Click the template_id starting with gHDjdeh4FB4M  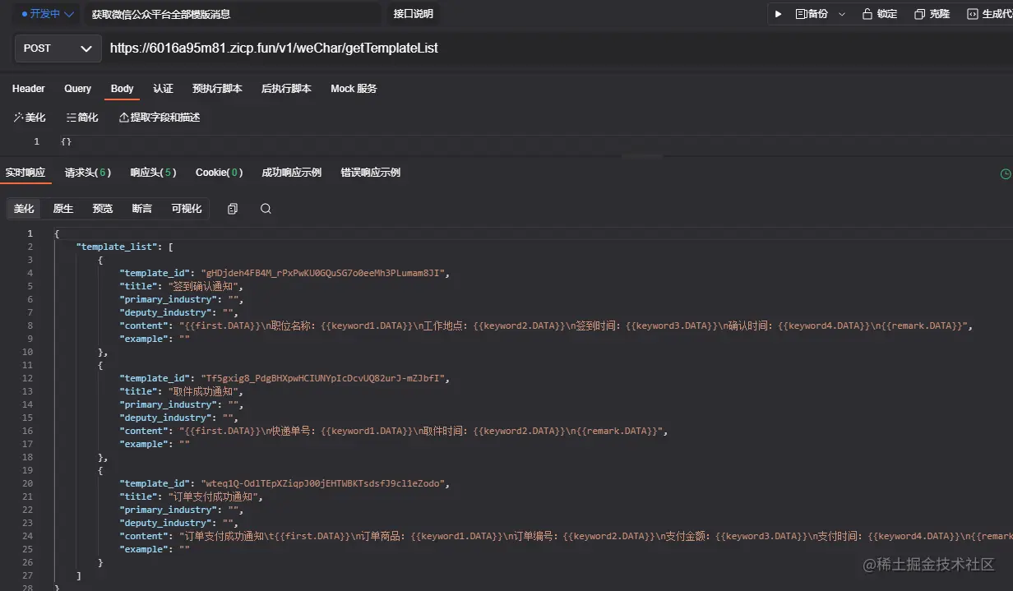click(x=323, y=273)
